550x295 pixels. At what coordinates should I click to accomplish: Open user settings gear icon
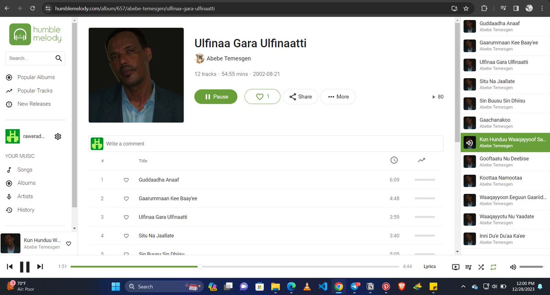click(x=58, y=136)
